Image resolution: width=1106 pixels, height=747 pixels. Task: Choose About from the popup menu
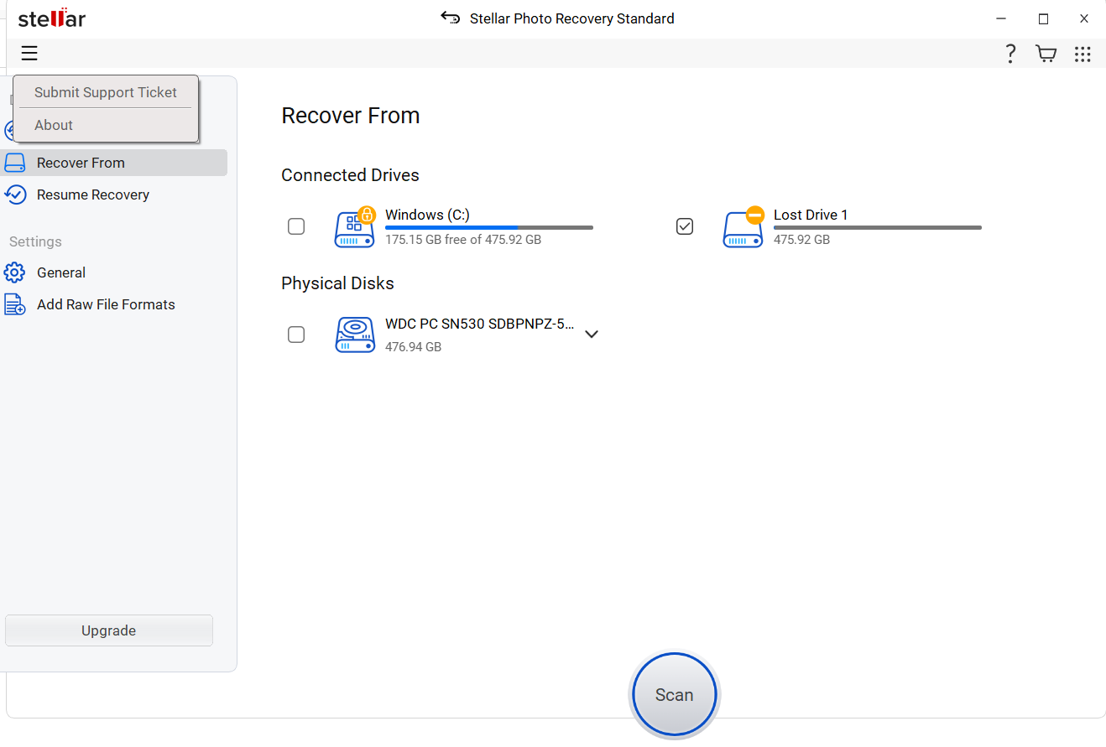pyautogui.click(x=54, y=125)
